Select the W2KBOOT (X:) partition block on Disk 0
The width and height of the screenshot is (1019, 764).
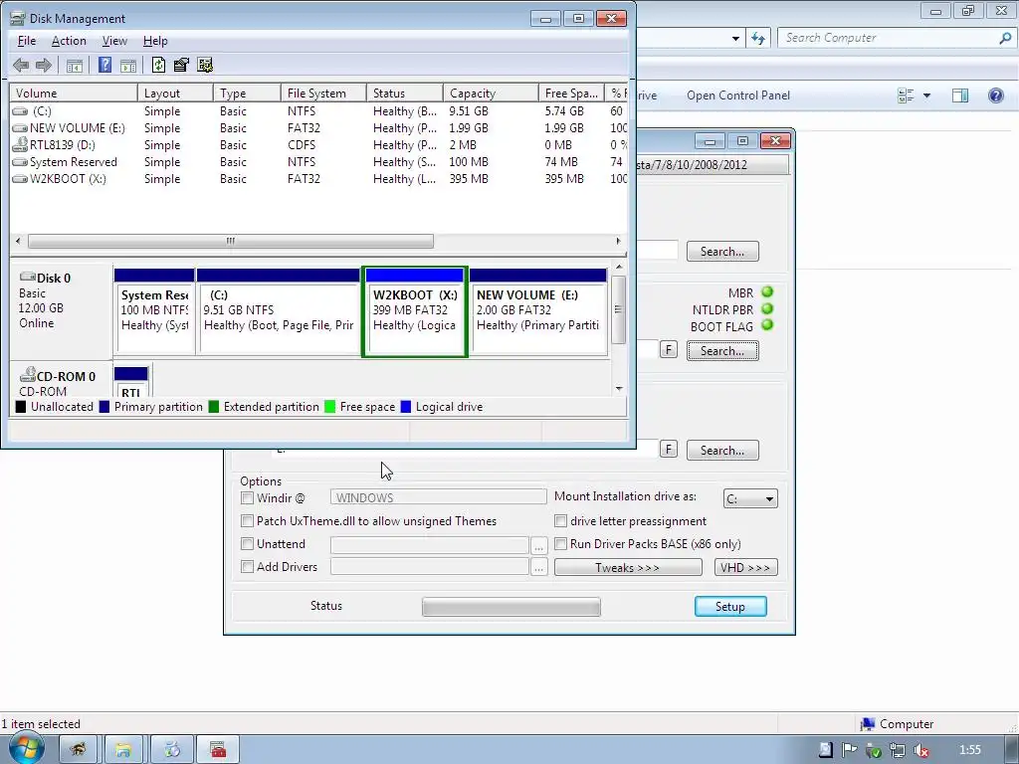[x=415, y=311]
